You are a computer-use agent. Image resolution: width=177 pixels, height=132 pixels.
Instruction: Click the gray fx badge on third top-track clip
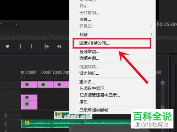point(59,84)
